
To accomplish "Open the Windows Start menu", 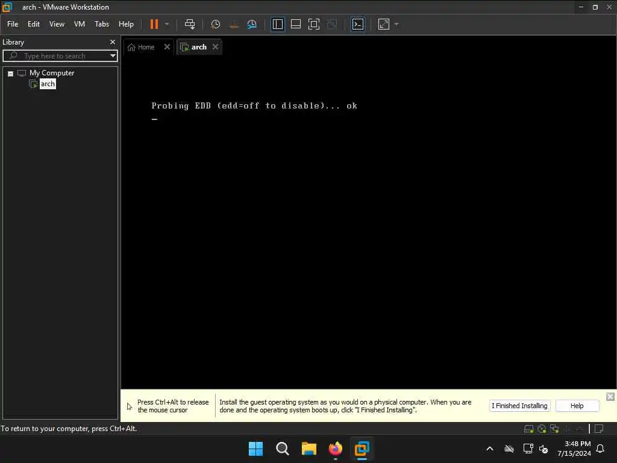I will tap(255, 449).
